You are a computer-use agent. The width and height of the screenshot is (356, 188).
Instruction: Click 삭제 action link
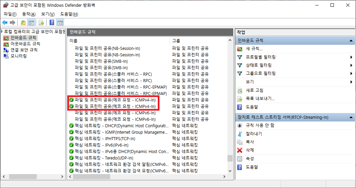250,150
